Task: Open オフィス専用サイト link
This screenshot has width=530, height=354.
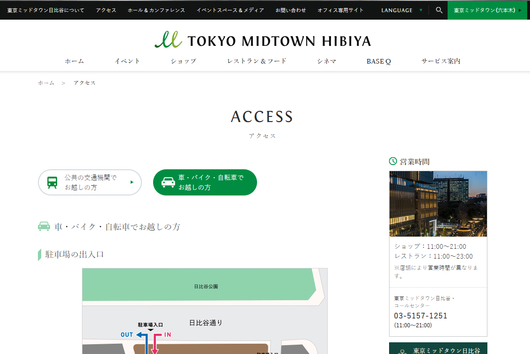Action: tap(340, 10)
